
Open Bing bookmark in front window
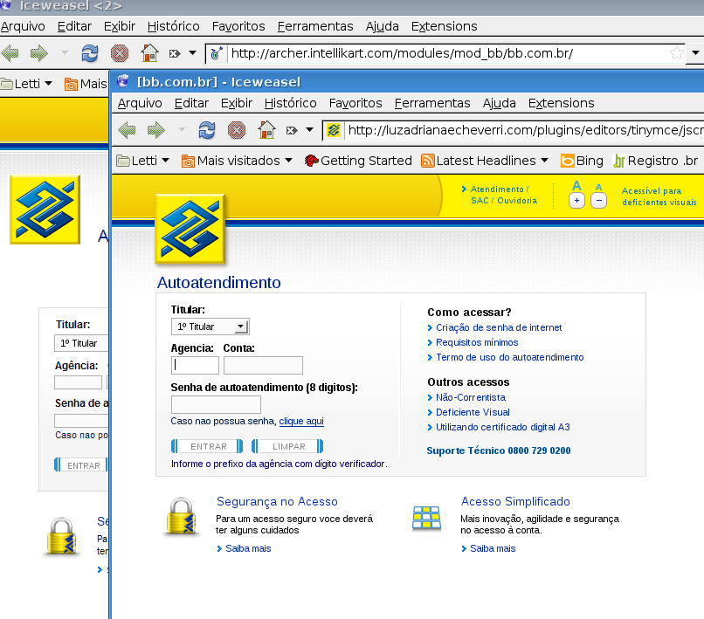582,161
